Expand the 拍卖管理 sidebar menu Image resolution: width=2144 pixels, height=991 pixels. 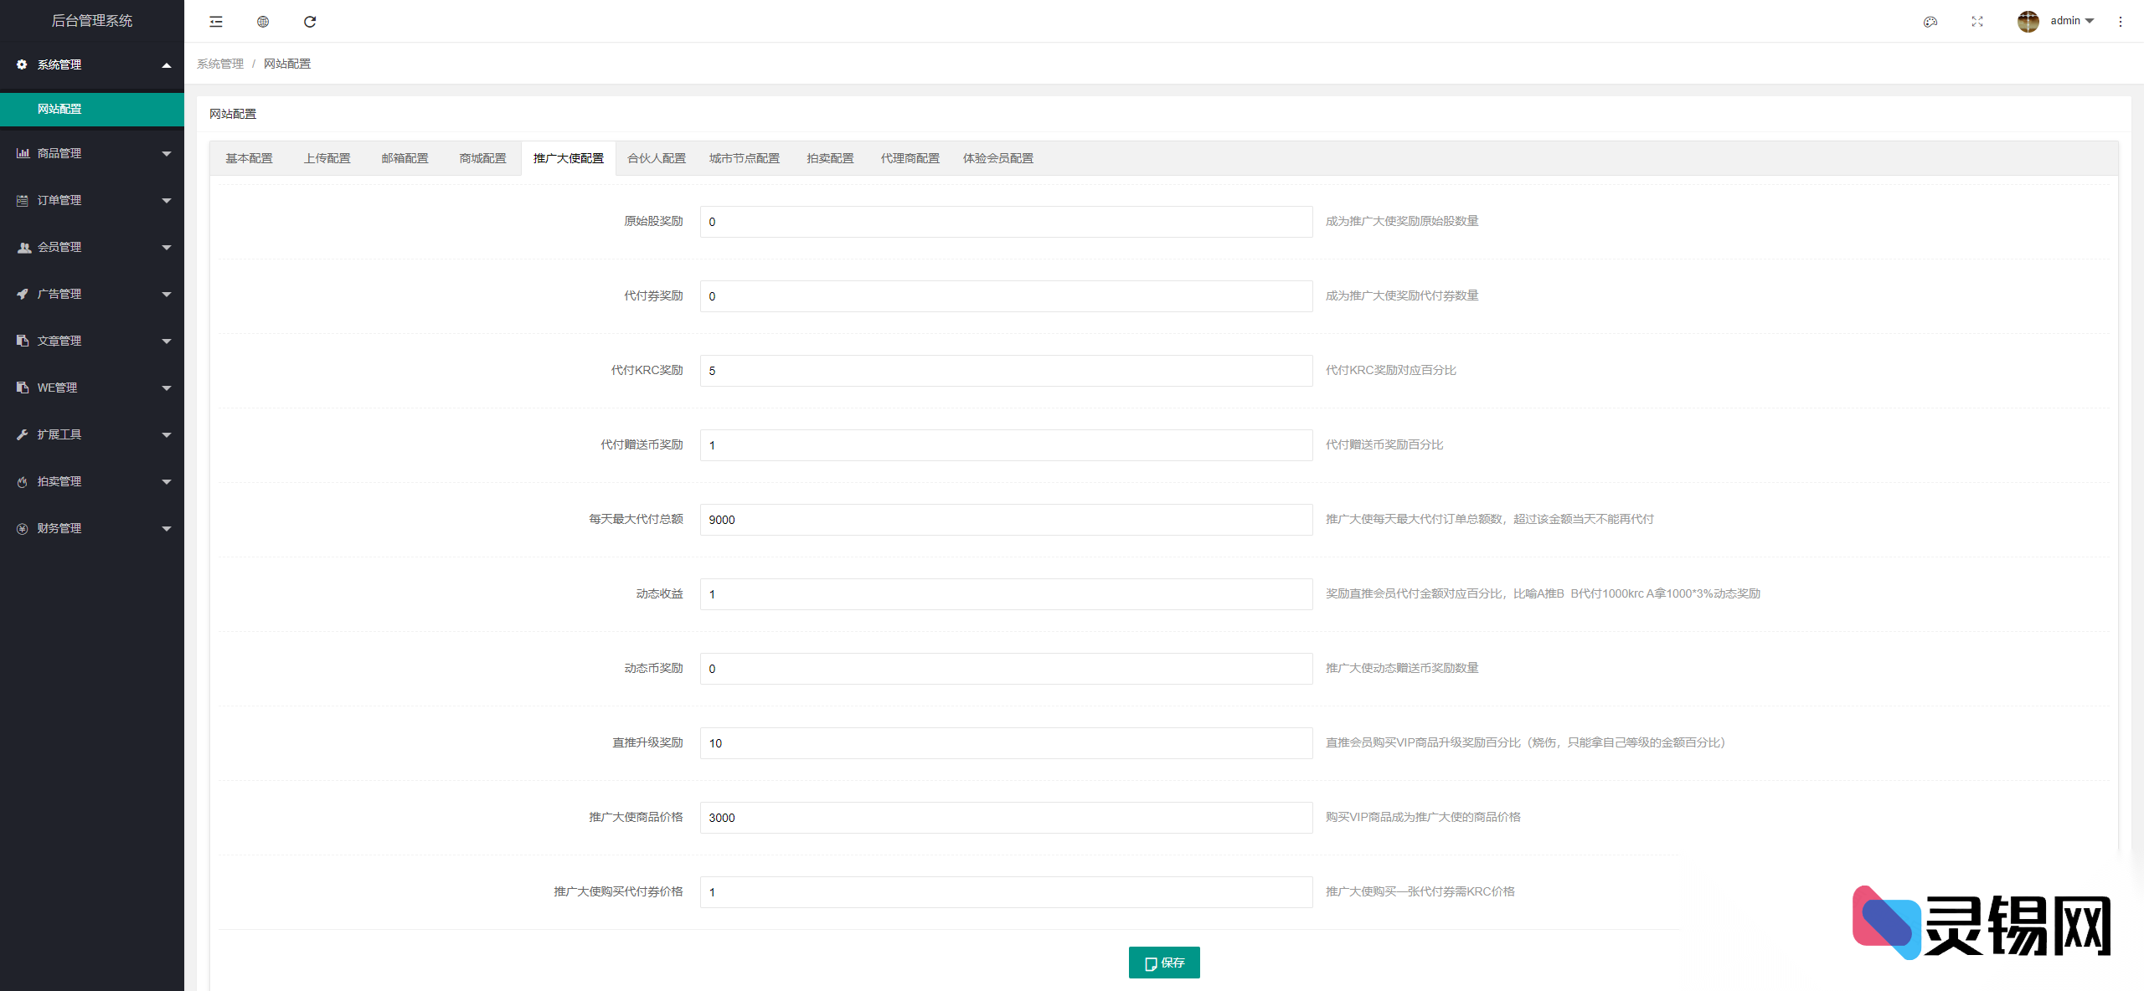[92, 481]
